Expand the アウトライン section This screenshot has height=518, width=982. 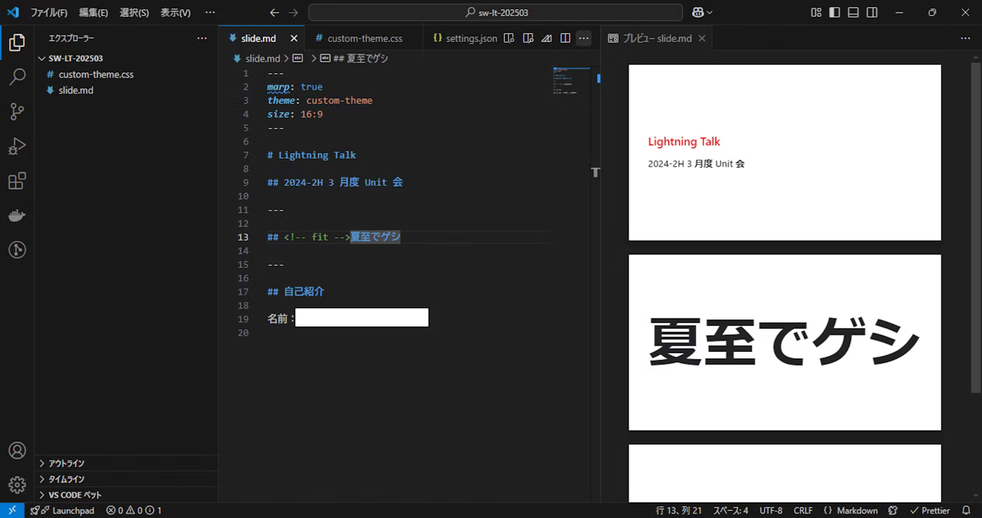click(126, 463)
